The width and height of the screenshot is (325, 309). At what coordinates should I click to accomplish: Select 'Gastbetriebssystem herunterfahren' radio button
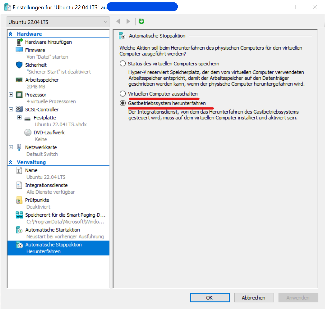(x=123, y=103)
